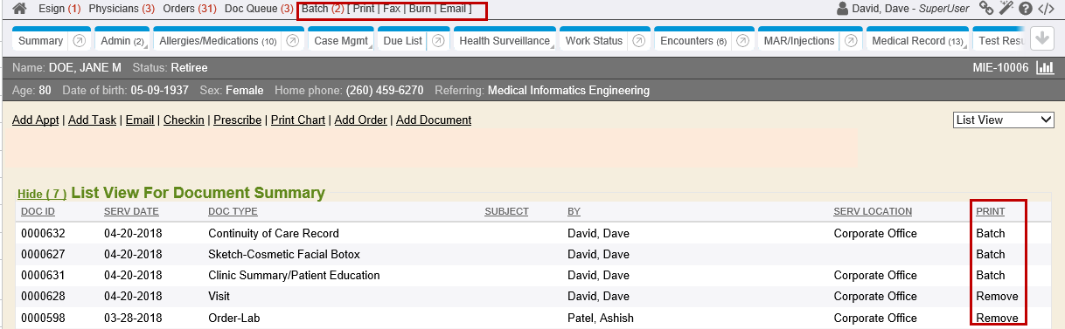Image resolution: width=1065 pixels, height=329 pixels.
Task: Open the Orders queue
Action: click(x=190, y=9)
